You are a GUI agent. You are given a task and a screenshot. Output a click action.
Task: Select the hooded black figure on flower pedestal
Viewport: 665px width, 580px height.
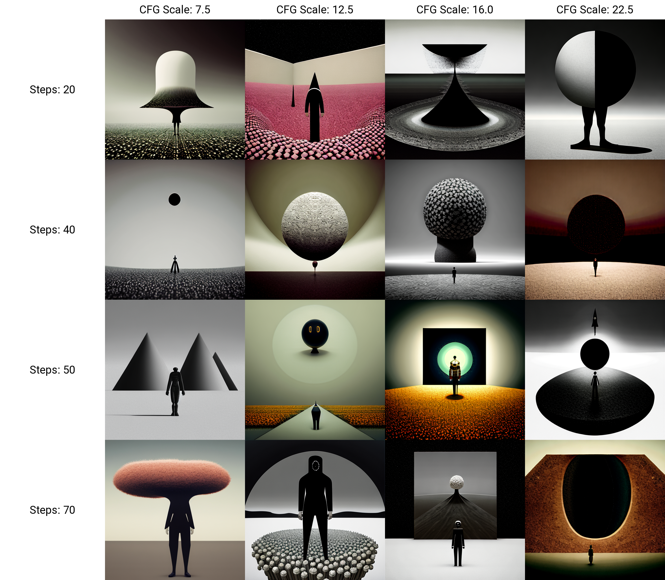(314, 510)
